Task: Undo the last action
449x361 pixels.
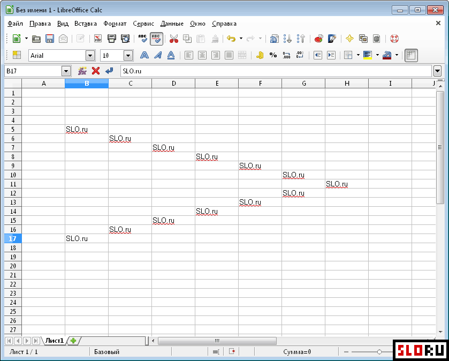Action: coord(231,39)
